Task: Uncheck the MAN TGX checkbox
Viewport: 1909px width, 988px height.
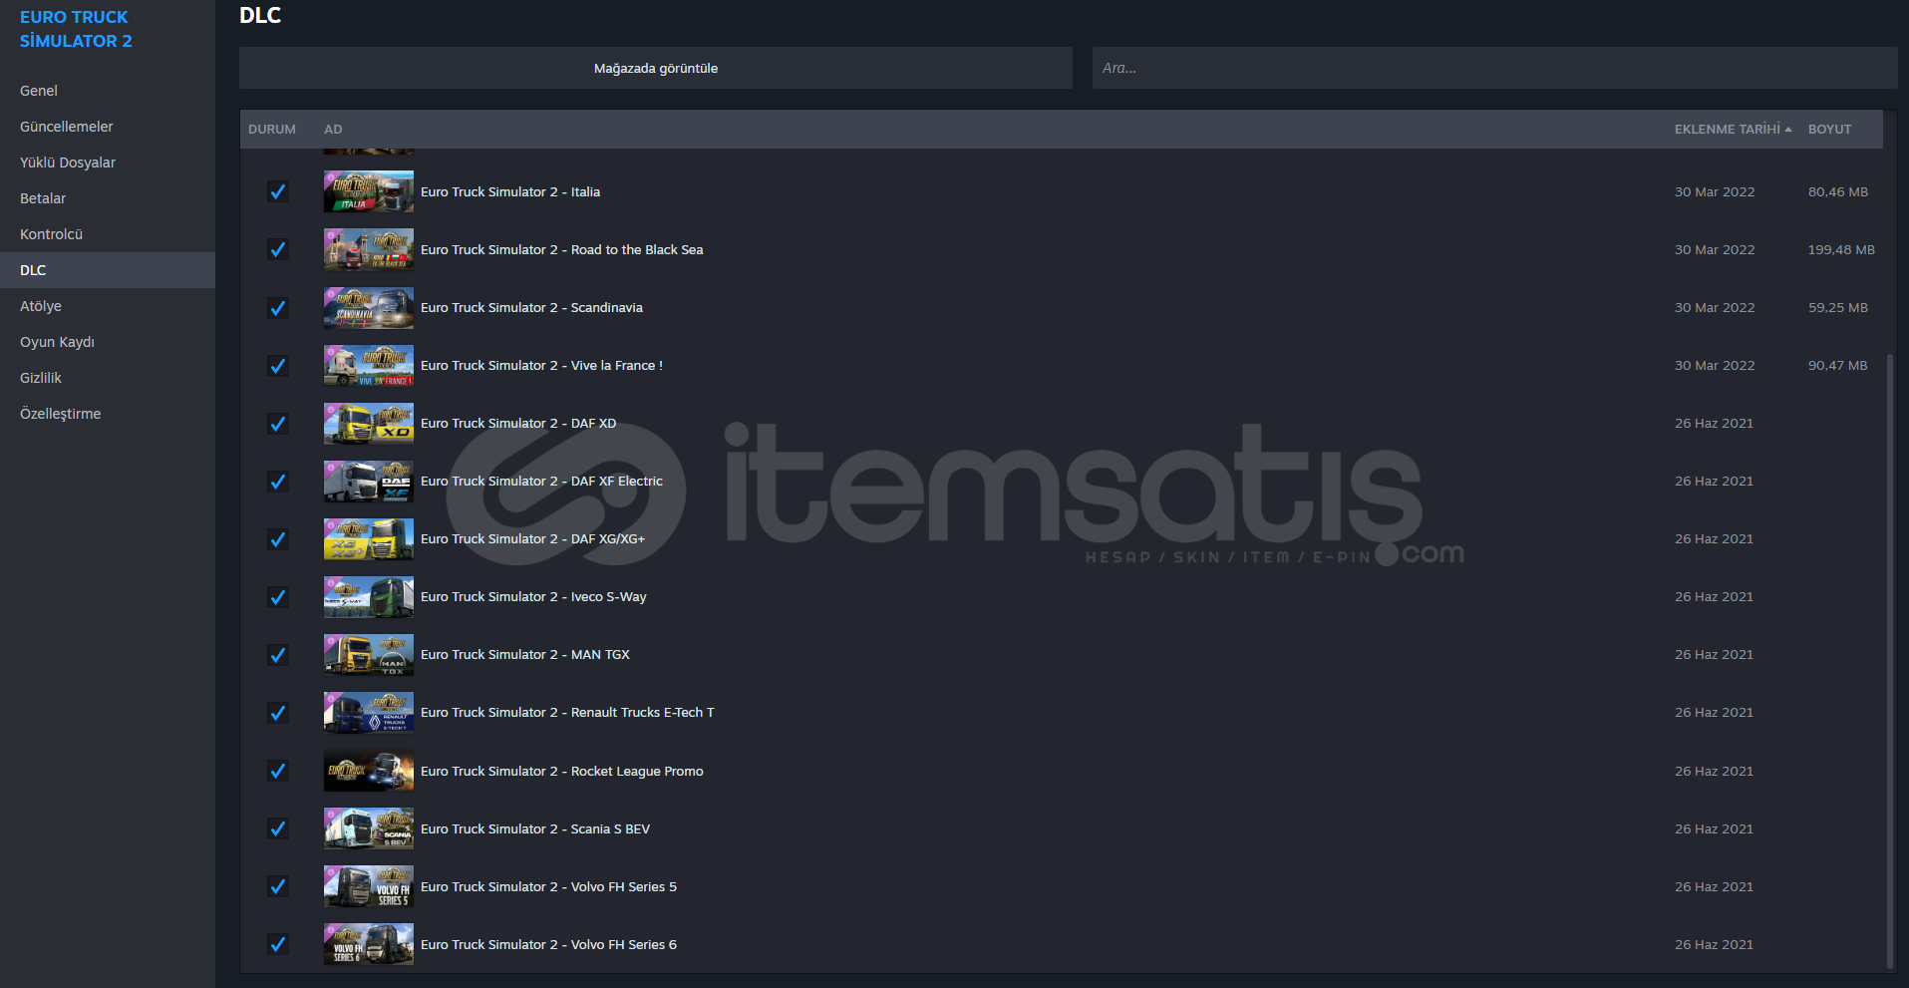Action: [278, 654]
